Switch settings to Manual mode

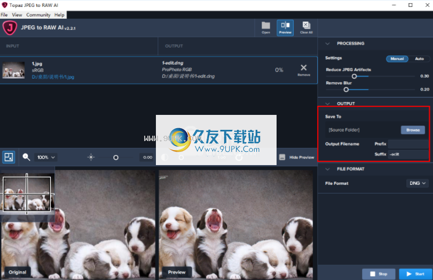point(397,59)
